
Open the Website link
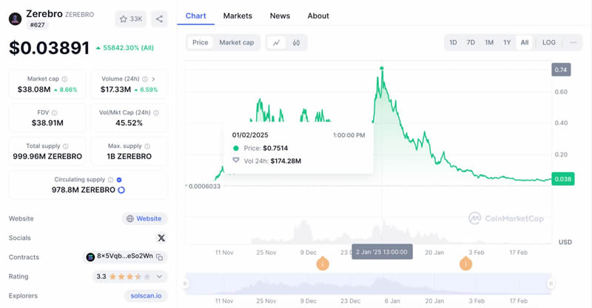(x=144, y=219)
